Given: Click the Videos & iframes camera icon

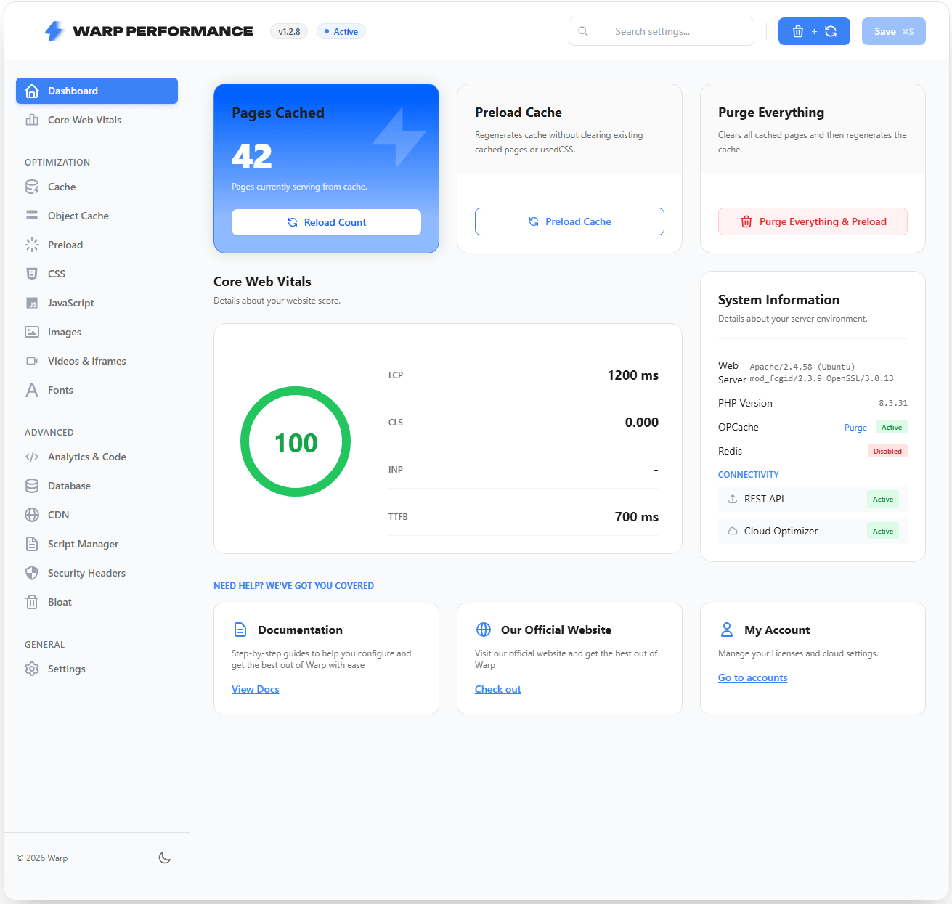Looking at the screenshot, I should pyautogui.click(x=32, y=361).
